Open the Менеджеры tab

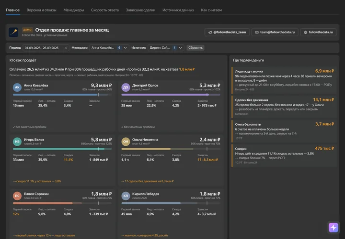click(74, 10)
